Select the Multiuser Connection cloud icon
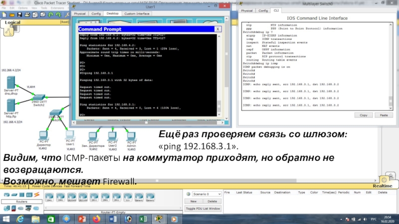The width and height of the screenshot is (399, 224). [36, 208]
